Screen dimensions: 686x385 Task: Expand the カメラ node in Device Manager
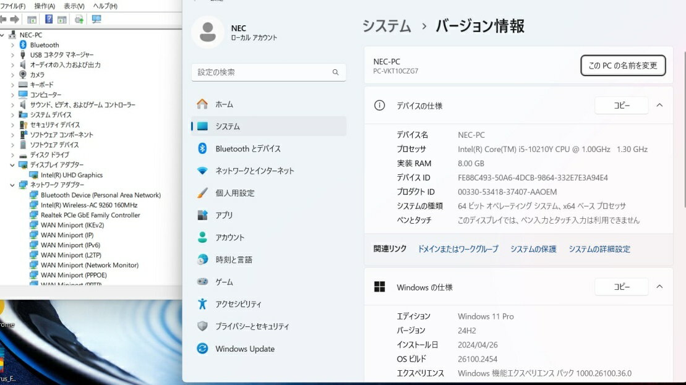12,75
